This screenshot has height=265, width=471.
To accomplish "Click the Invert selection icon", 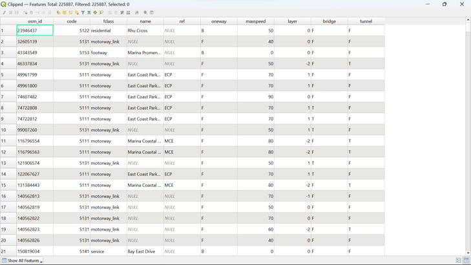I will click(x=70, y=12).
